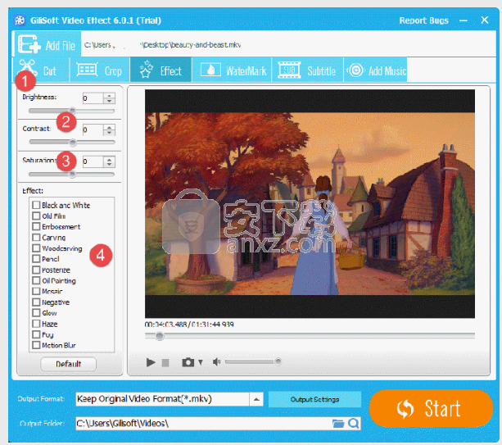
Task: Click the Saturation slider
Action: click(x=71, y=174)
